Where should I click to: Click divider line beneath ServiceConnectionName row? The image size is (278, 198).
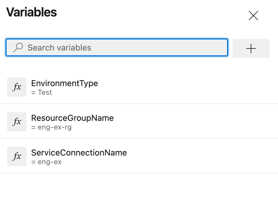click(x=139, y=173)
